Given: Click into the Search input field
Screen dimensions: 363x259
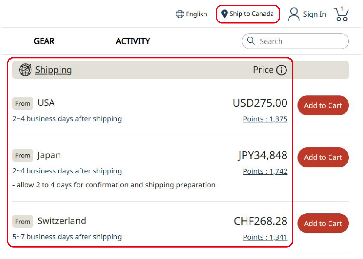Looking at the screenshot, I should 299,41.
